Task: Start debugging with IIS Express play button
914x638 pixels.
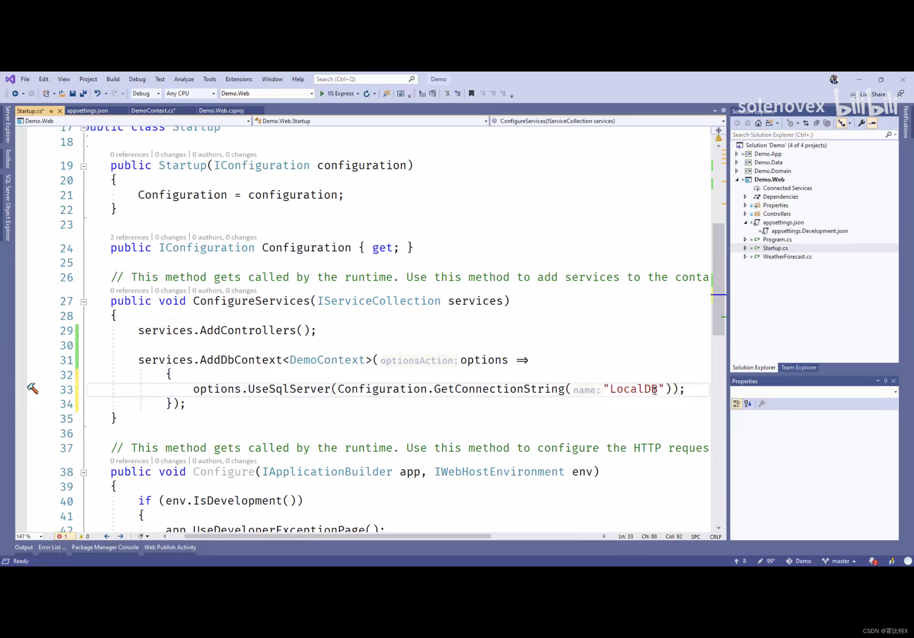Action: (x=322, y=93)
